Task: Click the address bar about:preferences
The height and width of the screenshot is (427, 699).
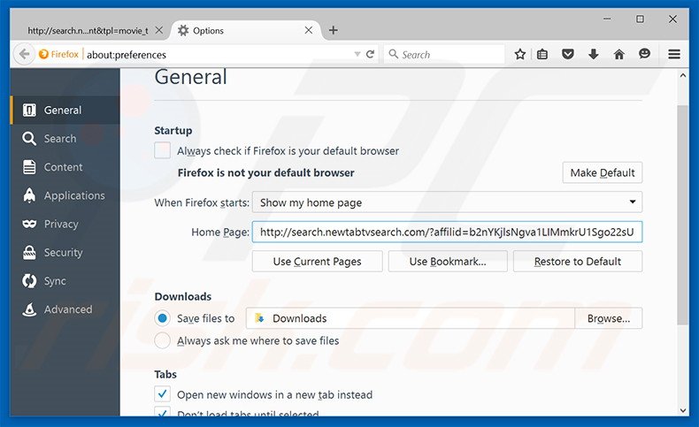Action: (x=219, y=54)
